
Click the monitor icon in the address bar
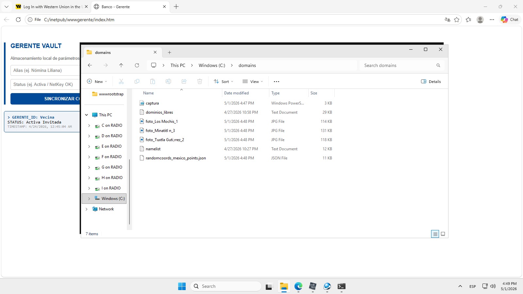154,65
